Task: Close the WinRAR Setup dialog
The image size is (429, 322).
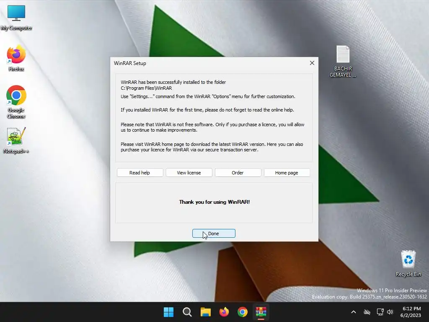Action: click(312, 63)
